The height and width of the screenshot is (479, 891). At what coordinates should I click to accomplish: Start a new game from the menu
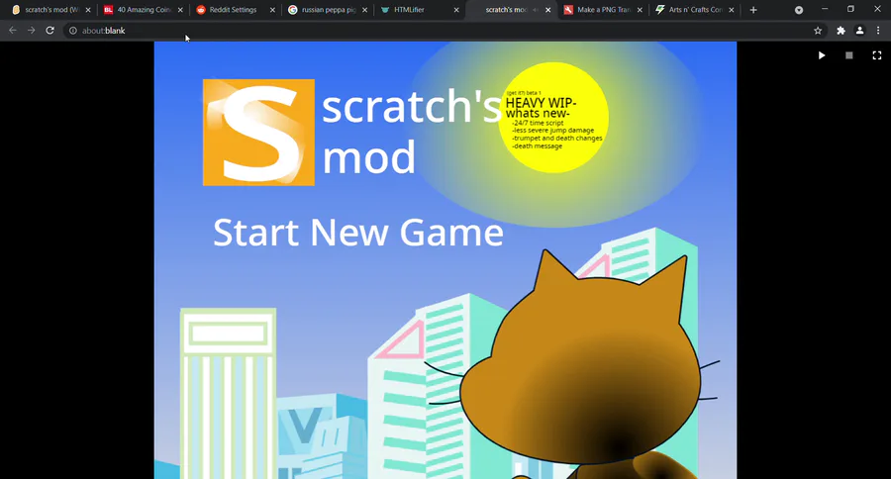coord(358,232)
